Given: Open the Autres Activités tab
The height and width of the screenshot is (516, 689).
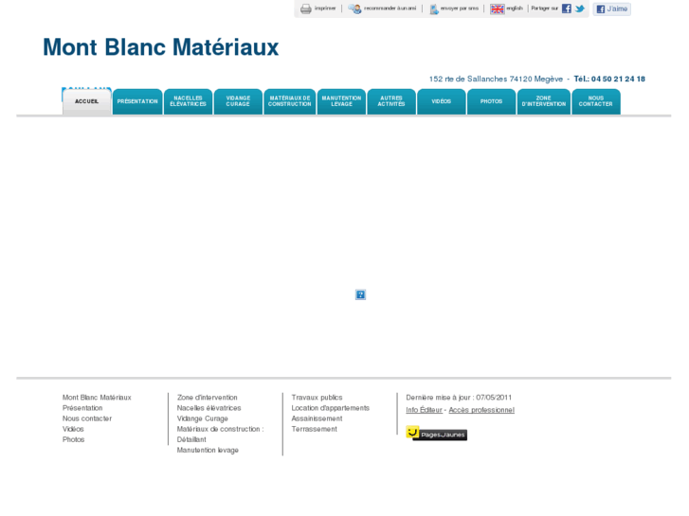Looking at the screenshot, I should point(391,101).
